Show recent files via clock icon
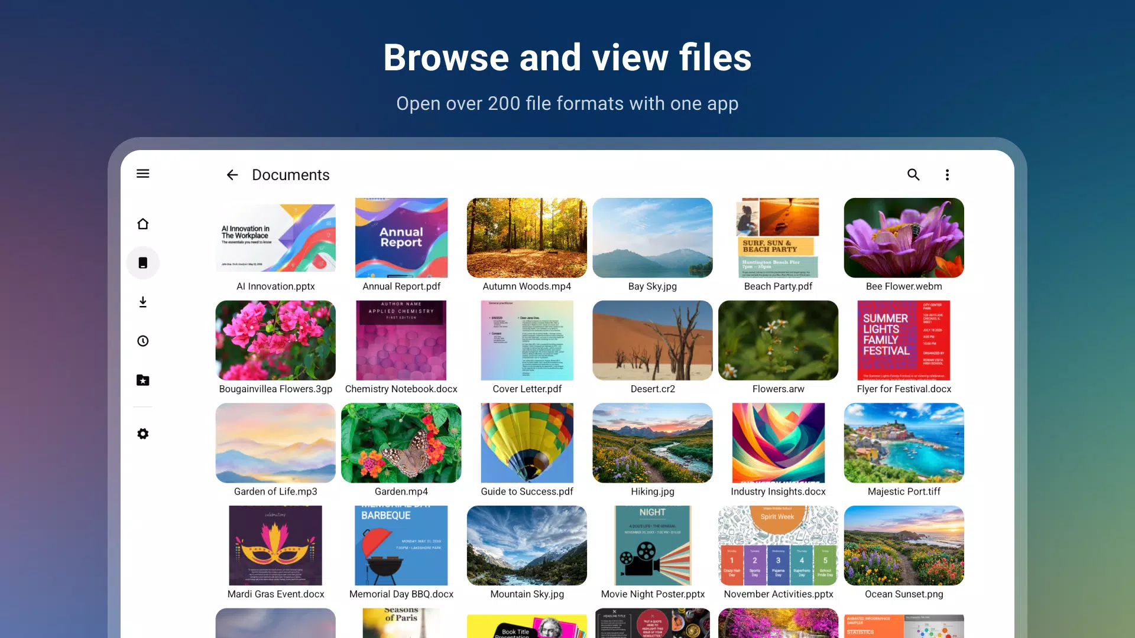Viewport: 1135px width, 638px height. pyautogui.click(x=143, y=341)
